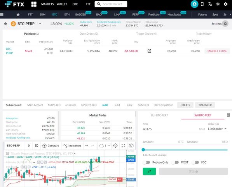The width and height of the screenshot is (232, 187).
Task: Expand the chart title legend chevron
Action: [x=75, y=153]
